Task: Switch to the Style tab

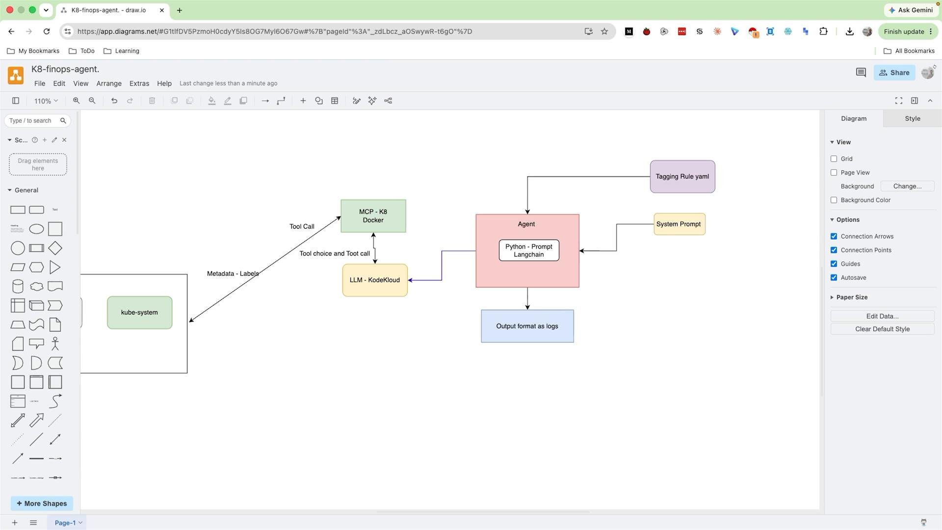Action: [x=913, y=119]
